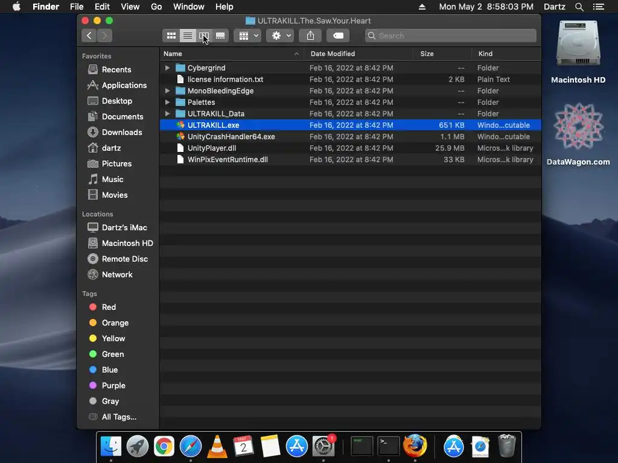Show All Tags in the sidebar

119,417
